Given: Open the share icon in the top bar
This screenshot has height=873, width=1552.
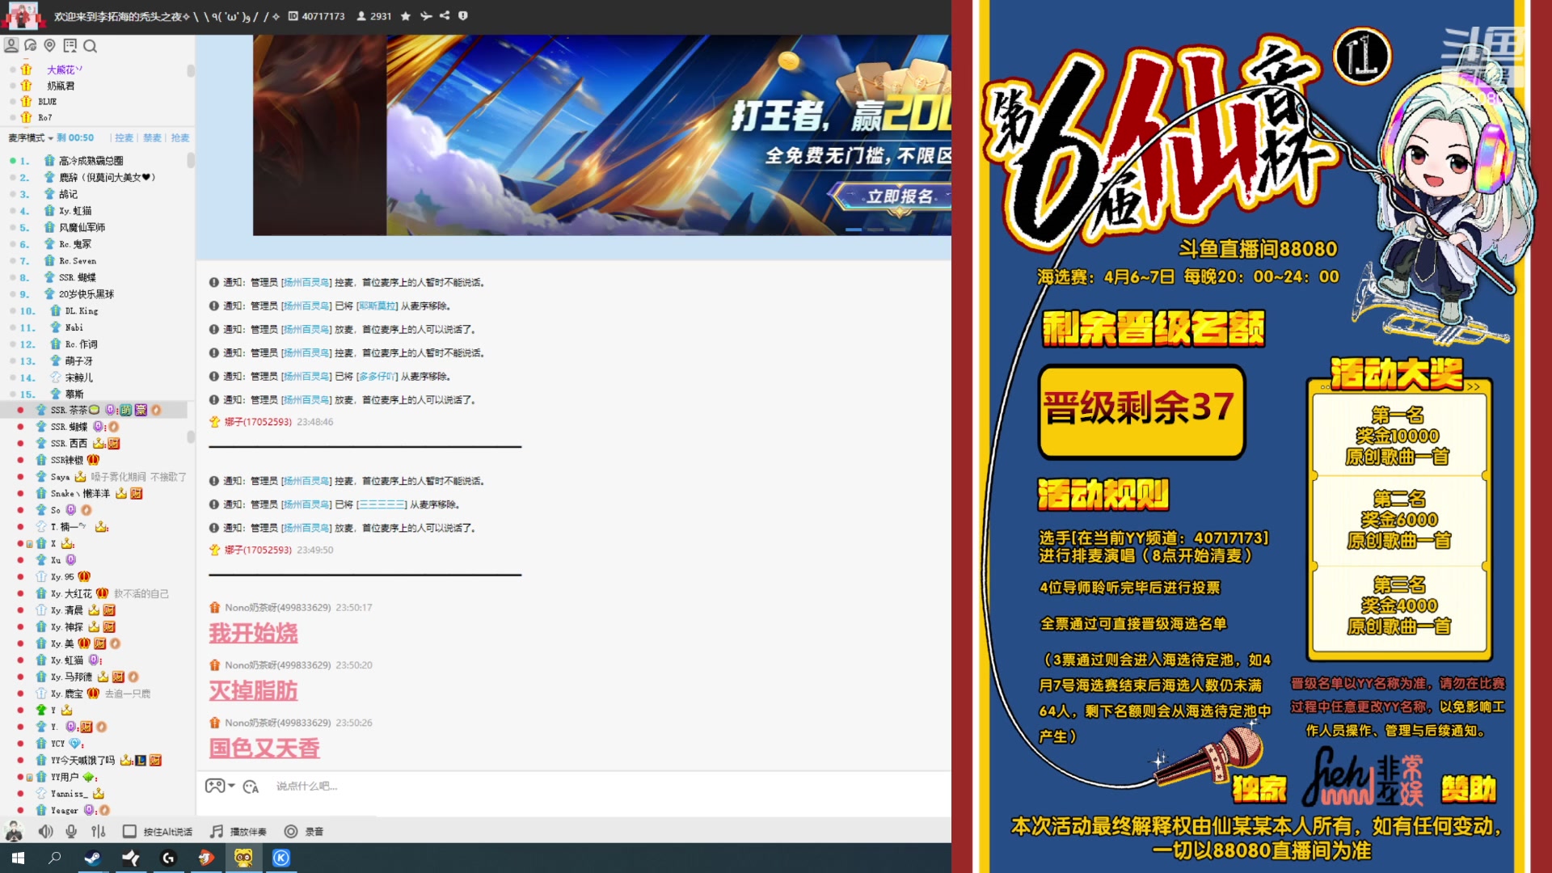Looking at the screenshot, I should (445, 16).
